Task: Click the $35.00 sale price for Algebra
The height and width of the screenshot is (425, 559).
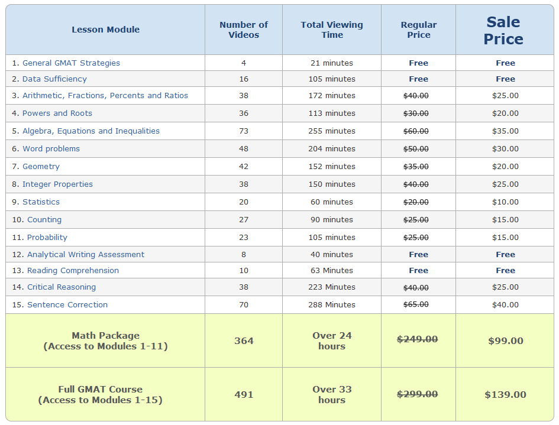Action: point(506,131)
